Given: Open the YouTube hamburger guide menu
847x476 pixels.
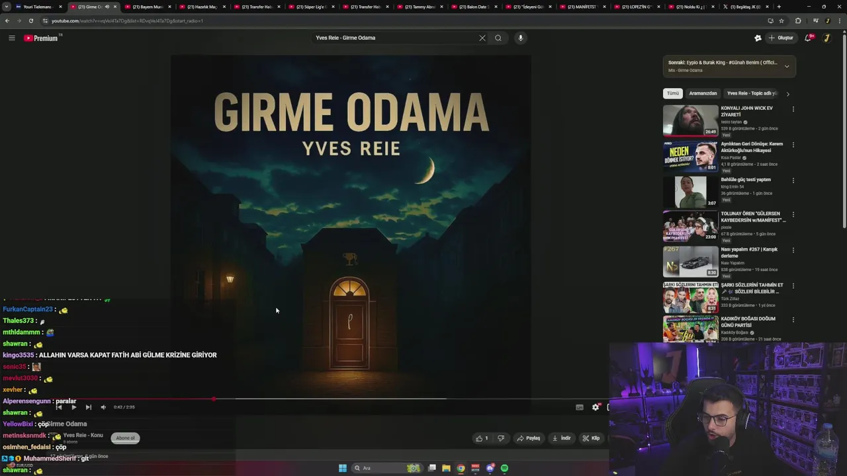Looking at the screenshot, I should coord(11,38).
